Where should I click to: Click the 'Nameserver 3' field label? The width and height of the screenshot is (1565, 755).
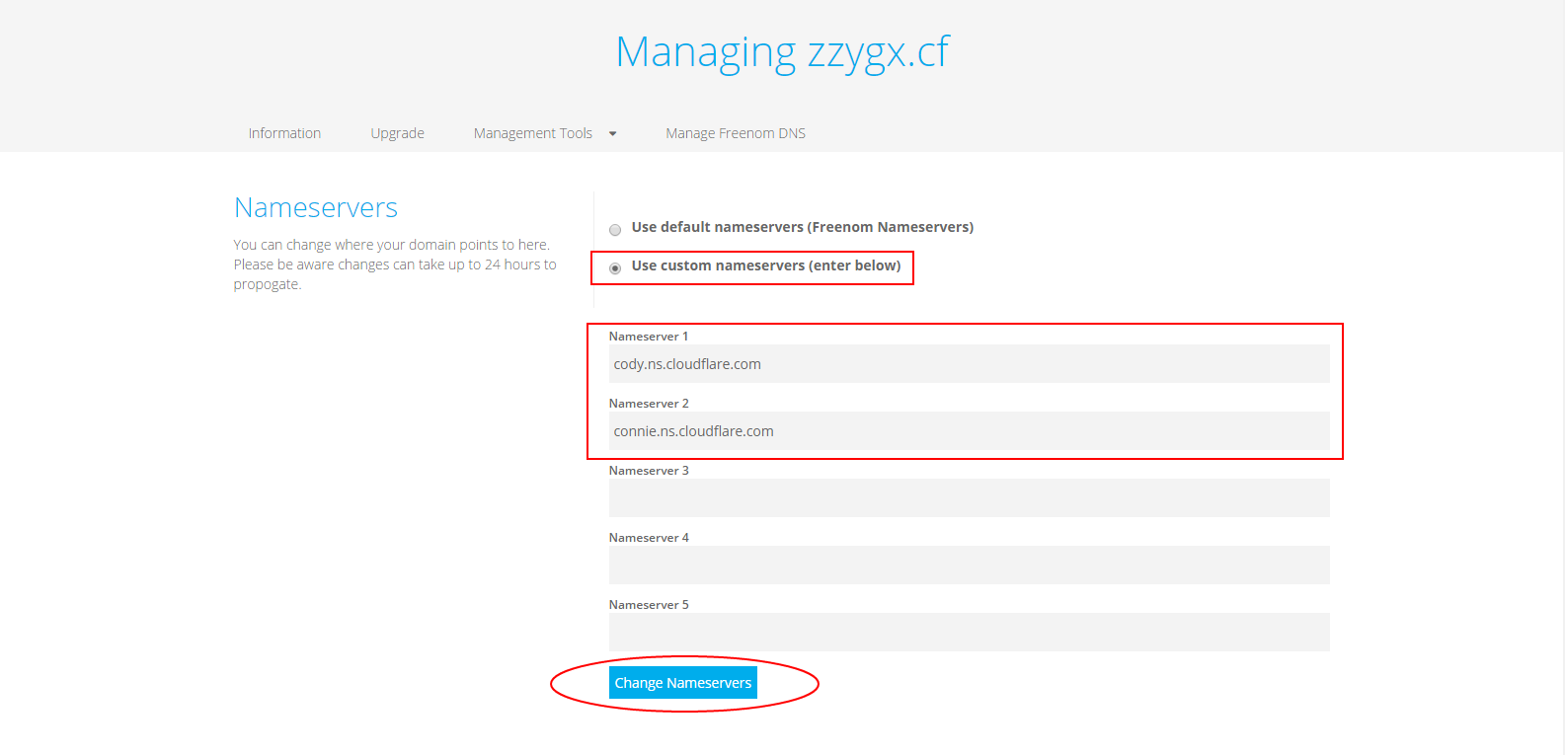coord(649,471)
